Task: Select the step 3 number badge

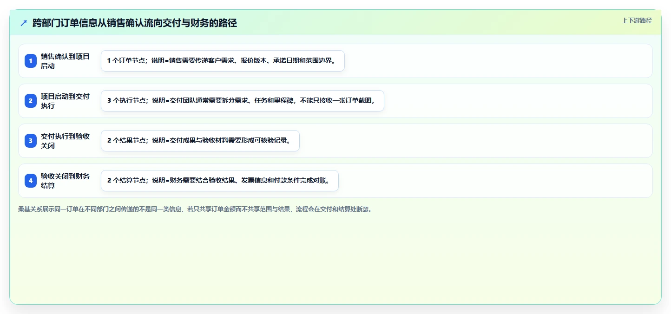Action: (x=31, y=141)
